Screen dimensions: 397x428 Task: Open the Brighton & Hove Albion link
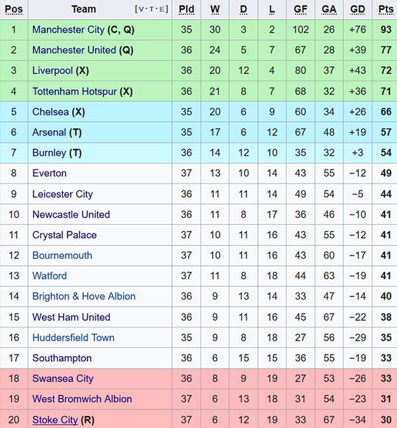(x=83, y=296)
